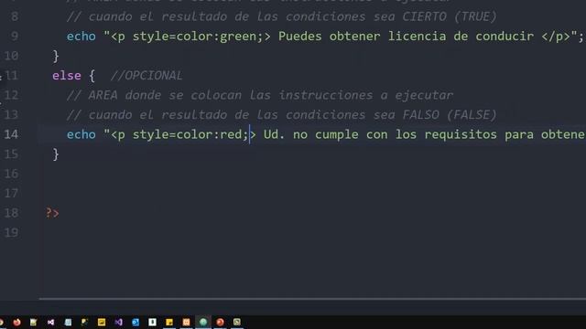The height and width of the screenshot is (329, 586).
Task: Click the text 'Puedes obtener licencia de conducir'
Action: point(406,37)
